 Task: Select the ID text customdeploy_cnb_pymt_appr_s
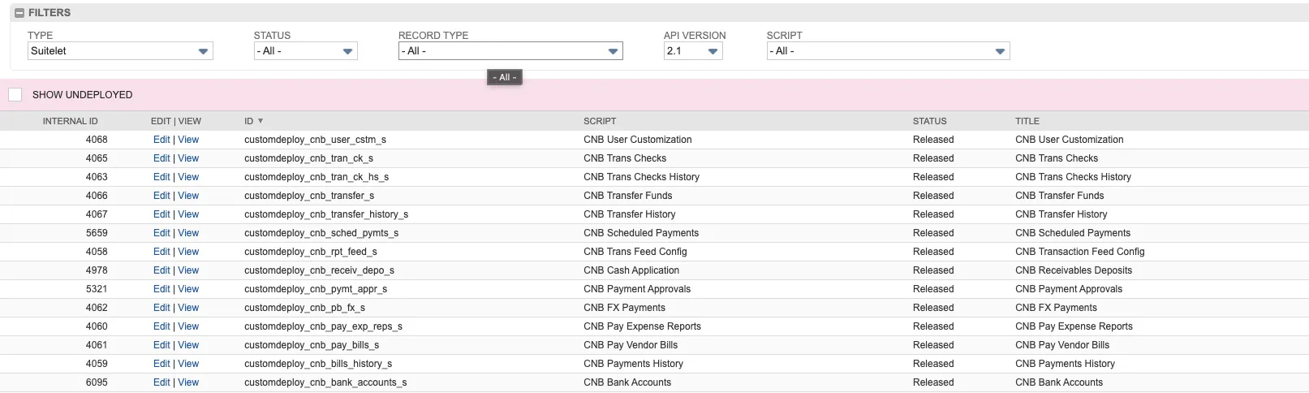316,289
